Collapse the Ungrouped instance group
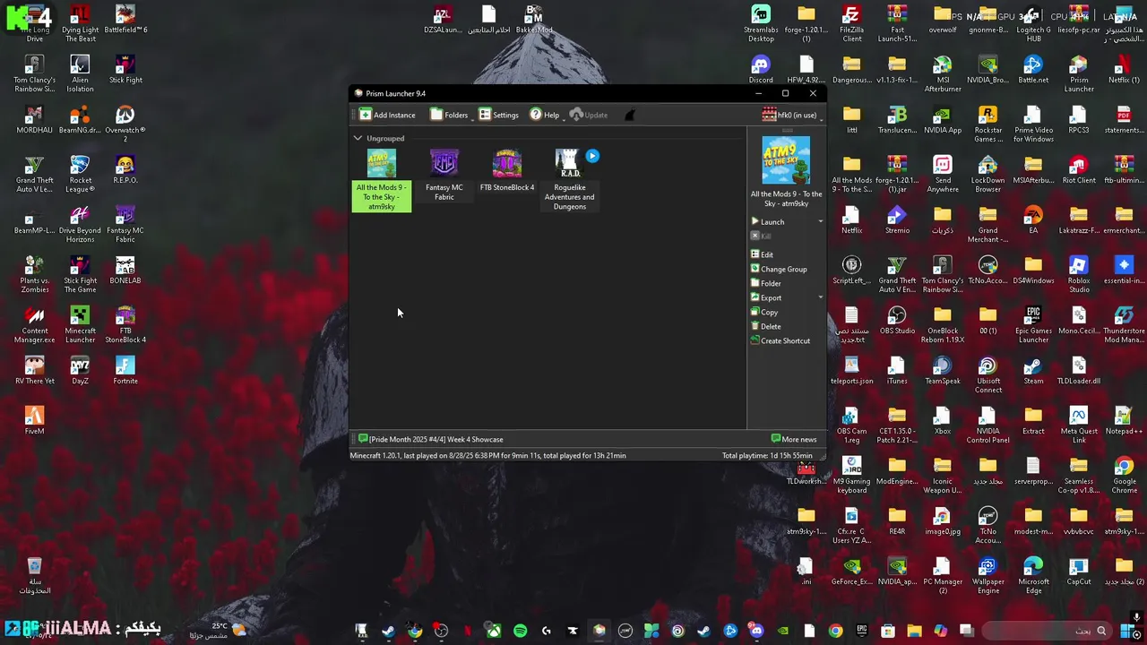Screen dimensions: 1147x645 point(358,138)
